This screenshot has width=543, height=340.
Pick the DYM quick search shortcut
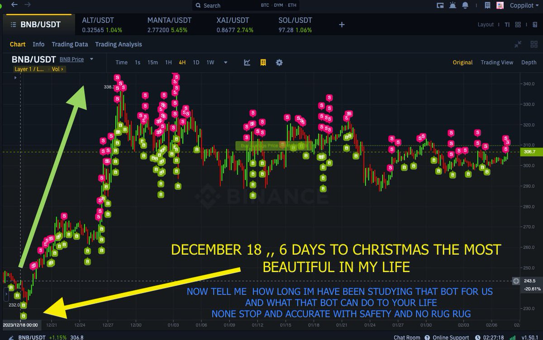[278, 5]
